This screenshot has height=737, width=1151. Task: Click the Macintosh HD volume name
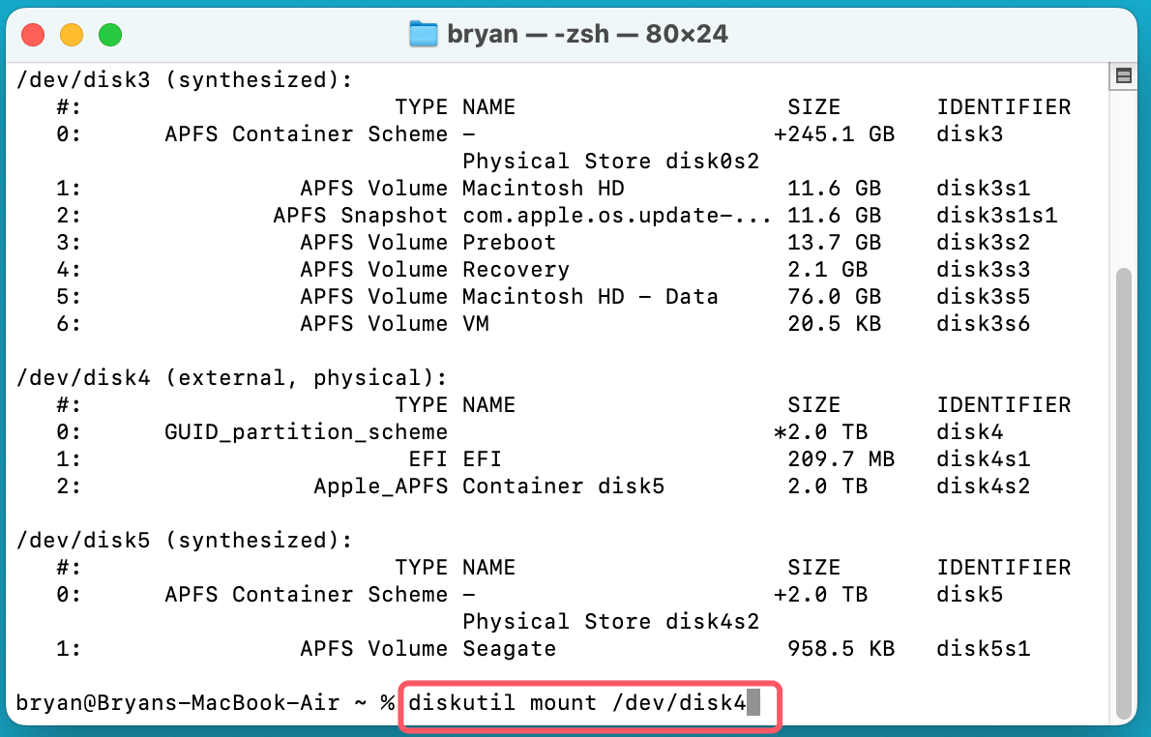tap(542, 188)
